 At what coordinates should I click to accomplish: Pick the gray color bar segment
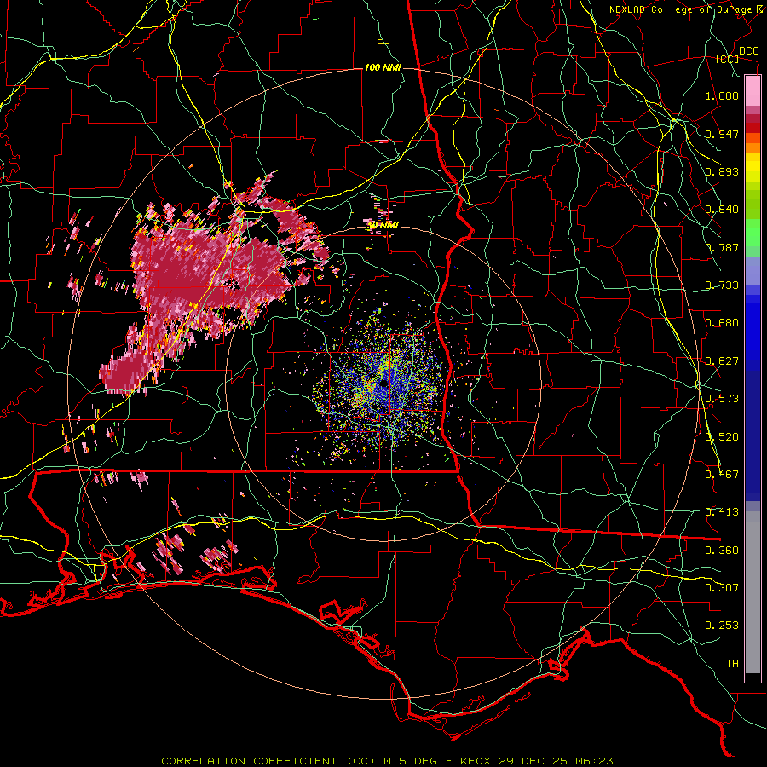click(753, 592)
